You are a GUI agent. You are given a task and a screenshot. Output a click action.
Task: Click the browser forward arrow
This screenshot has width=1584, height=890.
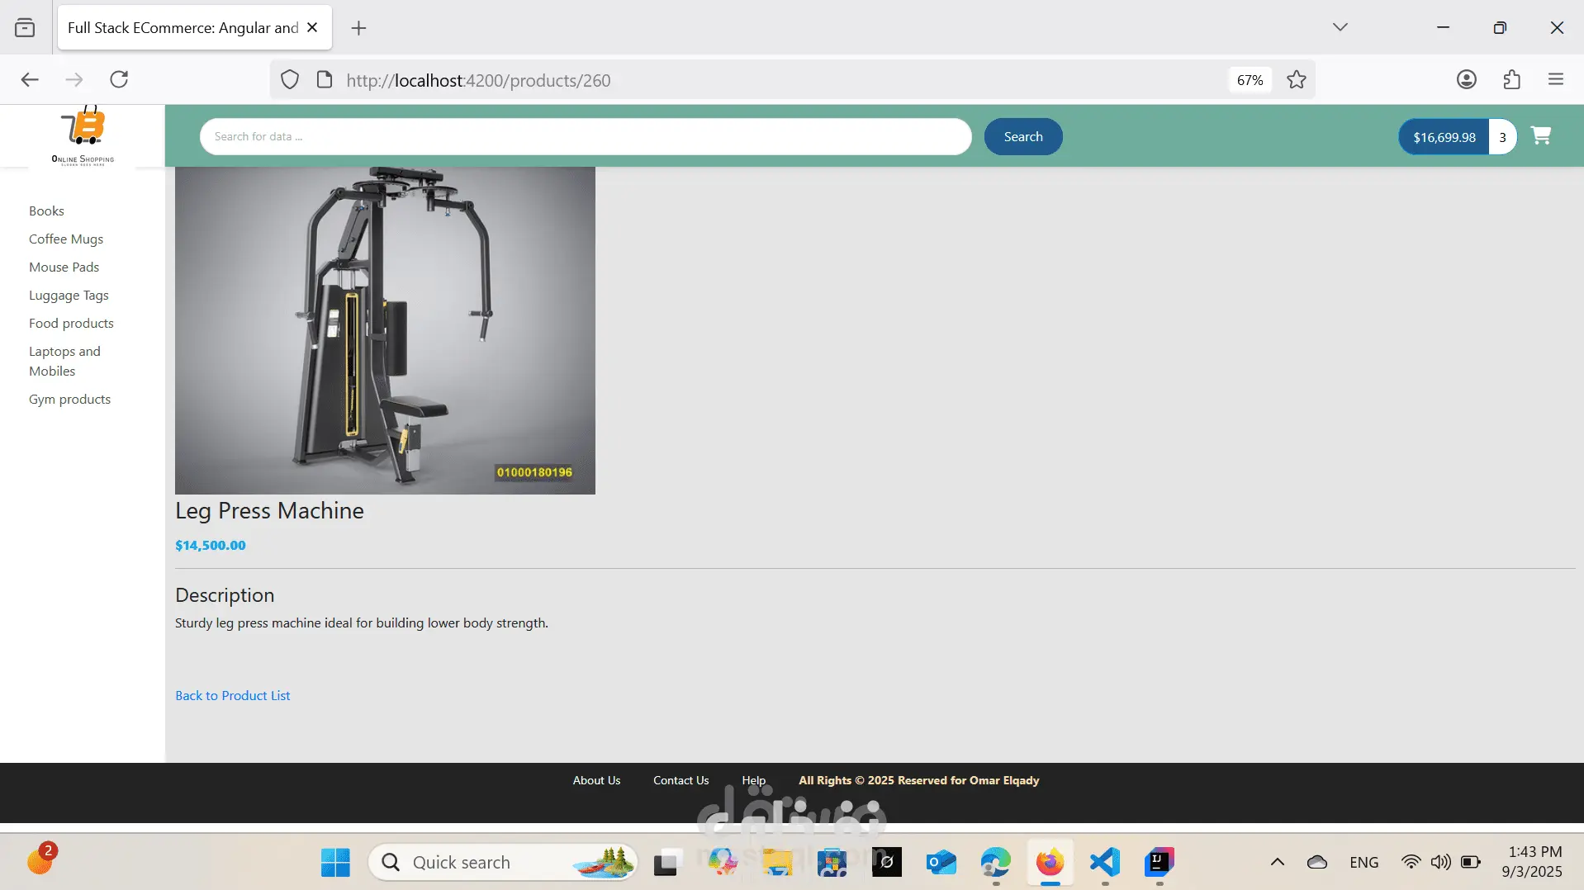(74, 79)
